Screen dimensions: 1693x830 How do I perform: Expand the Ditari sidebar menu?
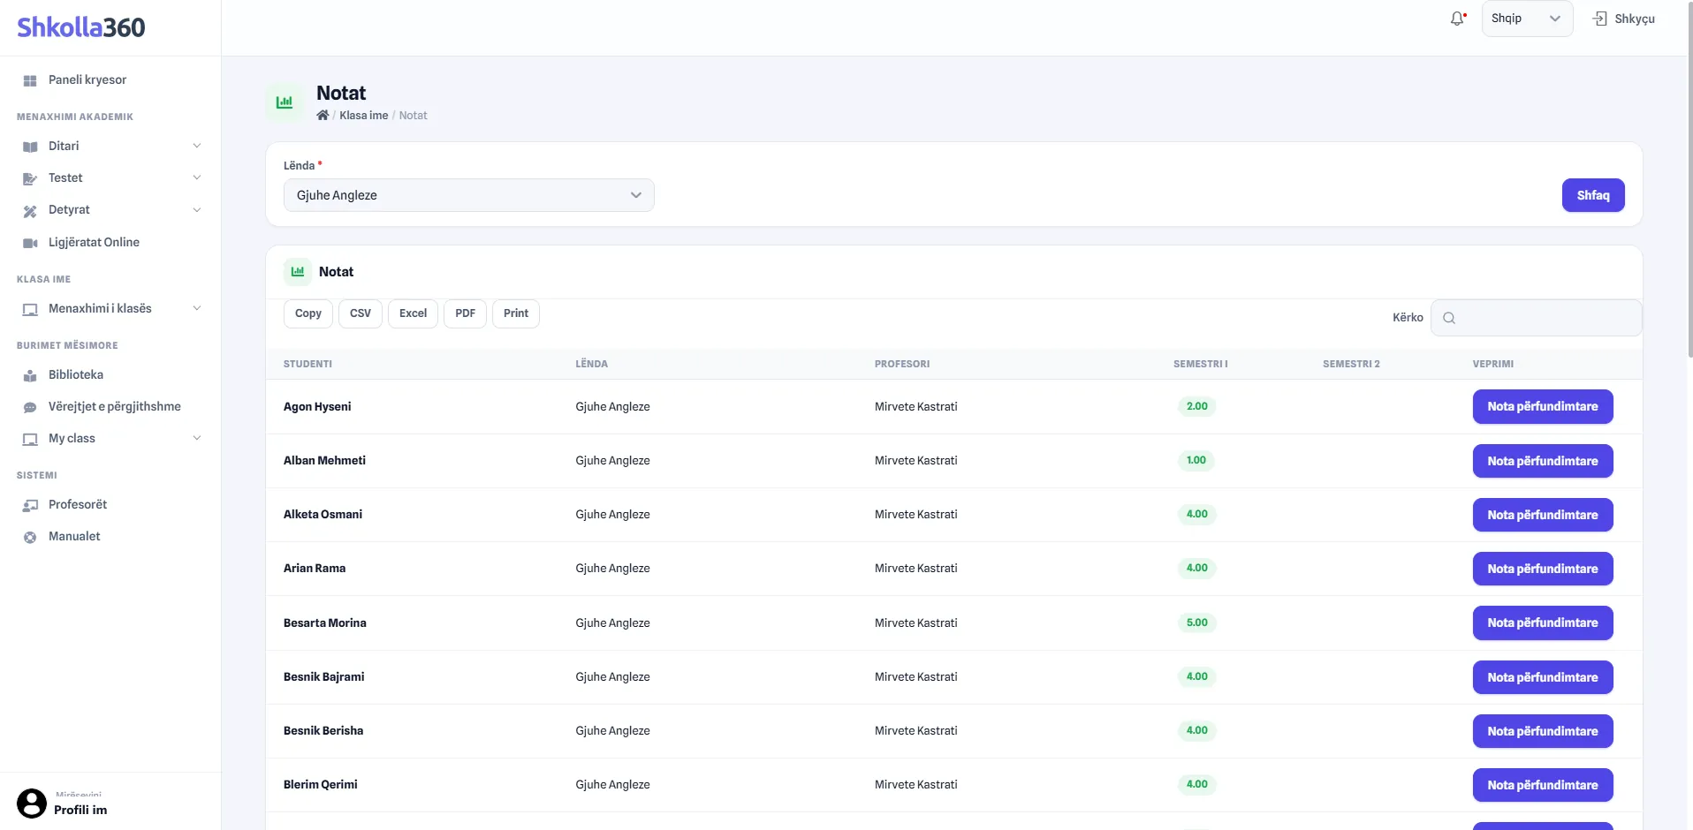[110, 147]
